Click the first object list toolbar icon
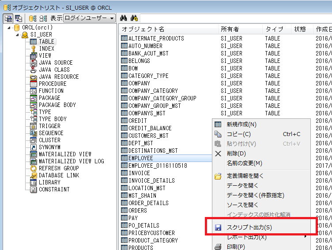Viewport: 332px width, 250px height. point(8,18)
